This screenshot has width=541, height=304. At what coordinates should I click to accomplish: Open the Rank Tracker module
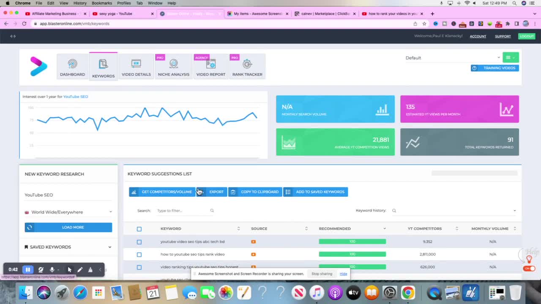click(247, 66)
